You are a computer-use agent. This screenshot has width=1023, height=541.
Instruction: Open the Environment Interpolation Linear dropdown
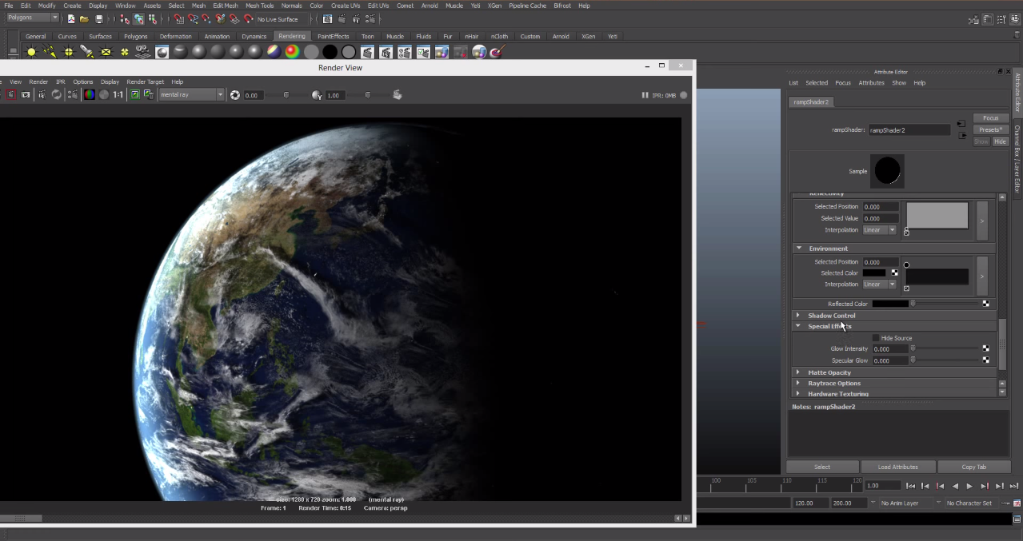pyautogui.click(x=879, y=284)
